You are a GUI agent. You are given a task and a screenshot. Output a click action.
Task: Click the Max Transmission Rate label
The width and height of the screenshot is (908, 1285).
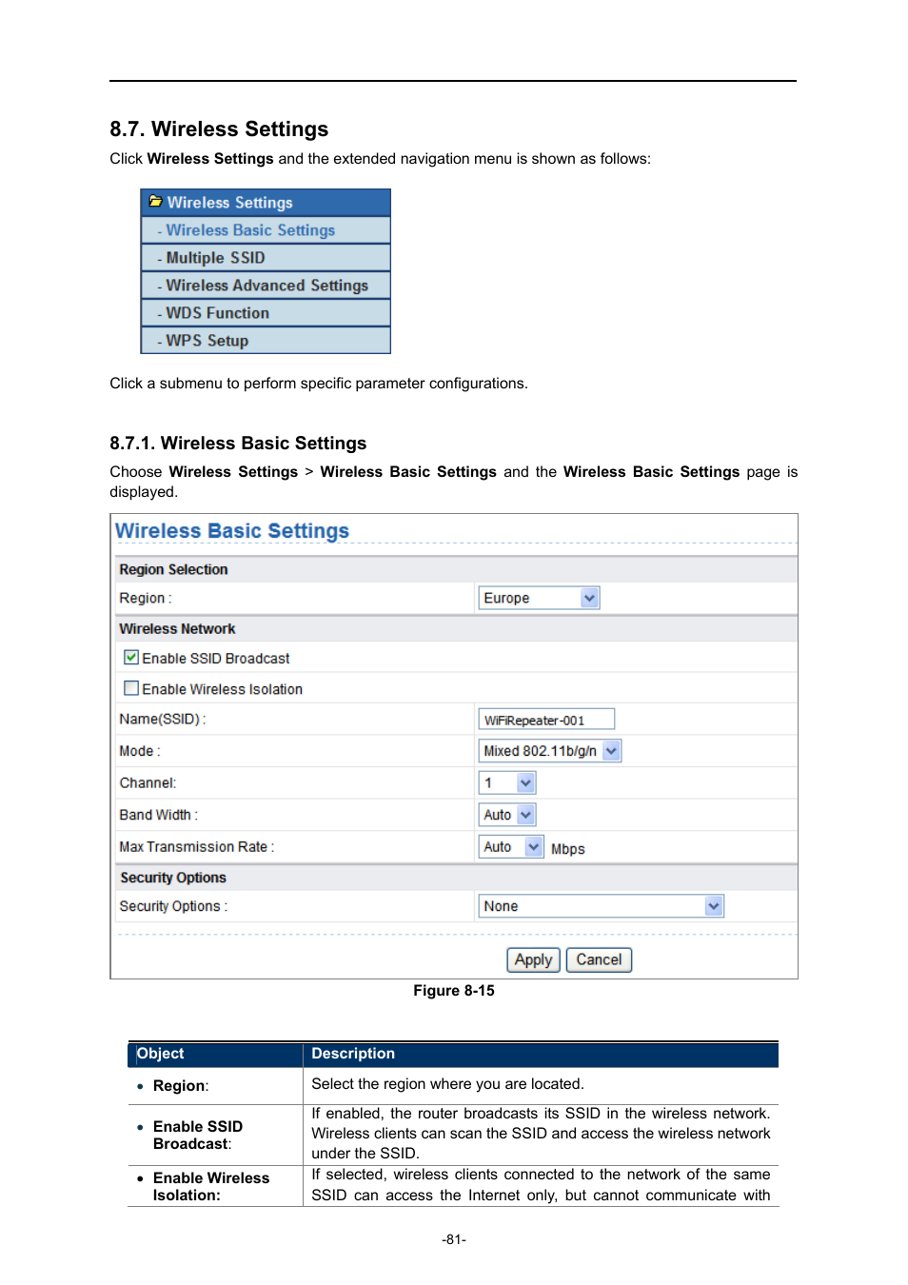click(x=196, y=847)
